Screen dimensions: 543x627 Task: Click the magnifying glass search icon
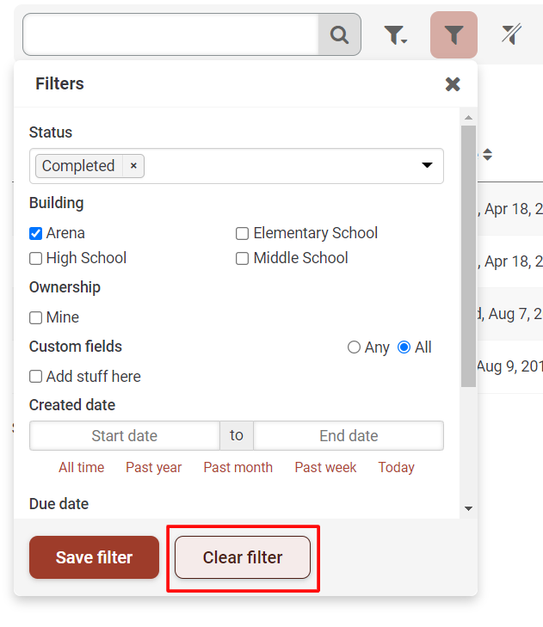click(x=339, y=34)
